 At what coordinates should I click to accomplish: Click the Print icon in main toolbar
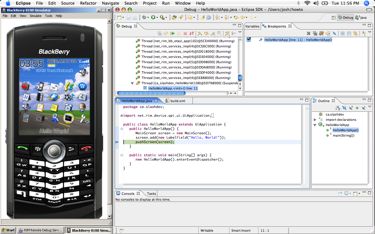tap(135, 18)
